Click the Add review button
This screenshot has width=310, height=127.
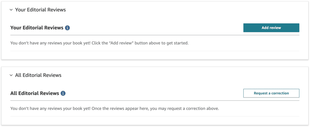pos(271,28)
